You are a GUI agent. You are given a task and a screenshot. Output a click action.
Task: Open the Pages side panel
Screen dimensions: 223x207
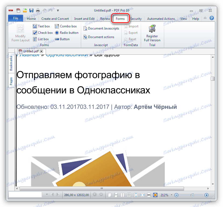click(11, 81)
